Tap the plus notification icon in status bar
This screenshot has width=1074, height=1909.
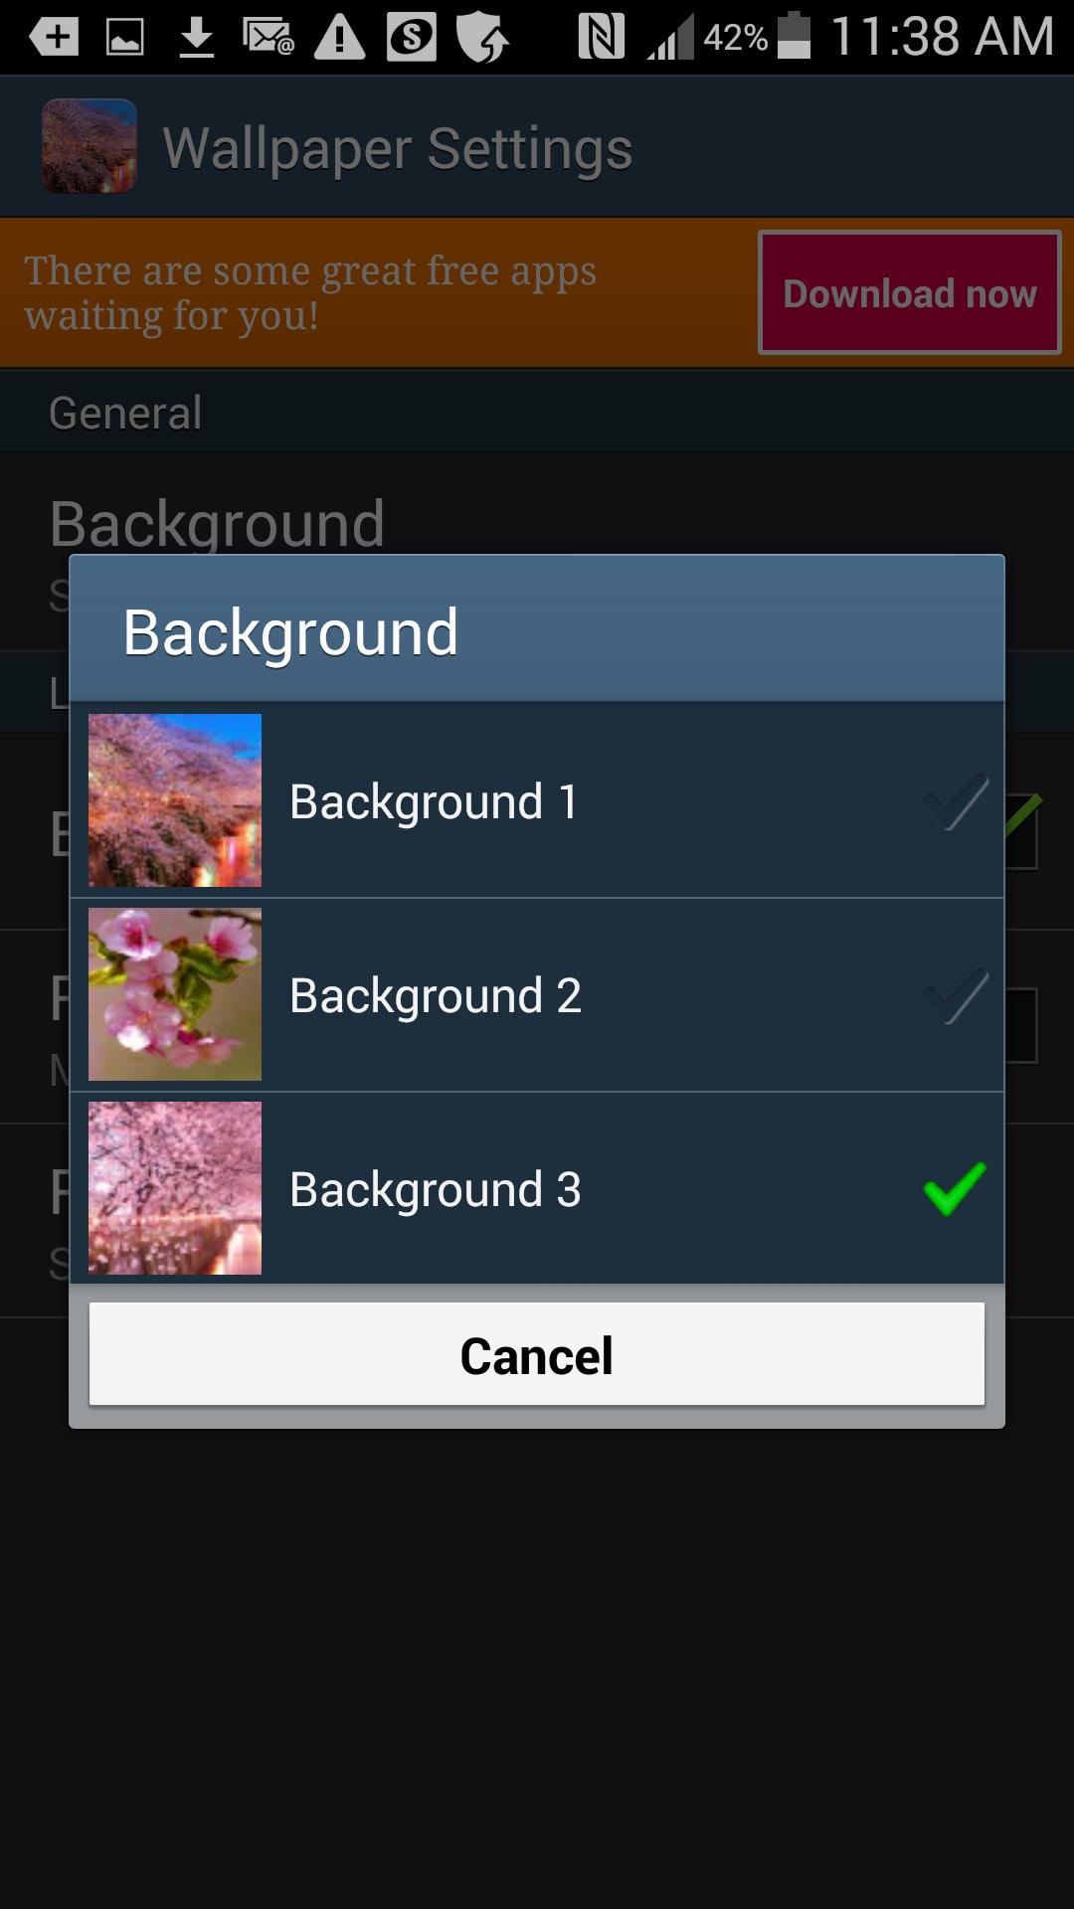click(55, 38)
